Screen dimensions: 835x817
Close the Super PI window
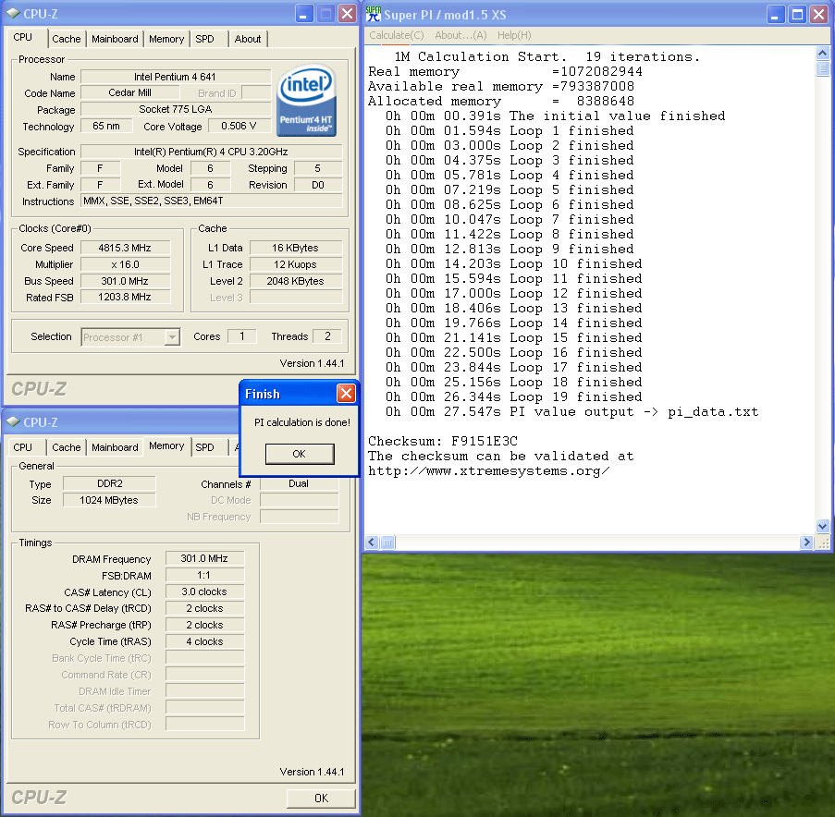coord(818,15)
